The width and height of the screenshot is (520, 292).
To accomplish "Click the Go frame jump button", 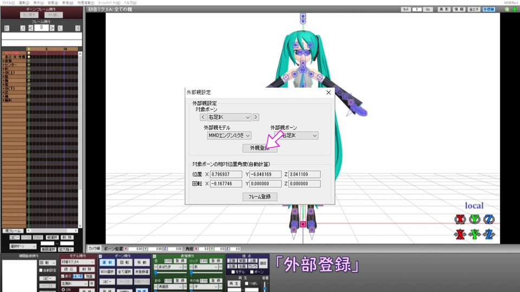I will tap(428, 9).
